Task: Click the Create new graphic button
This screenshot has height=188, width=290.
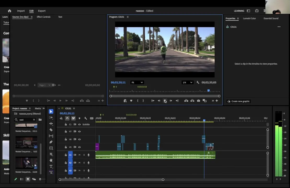Action: tap(238, 101)
